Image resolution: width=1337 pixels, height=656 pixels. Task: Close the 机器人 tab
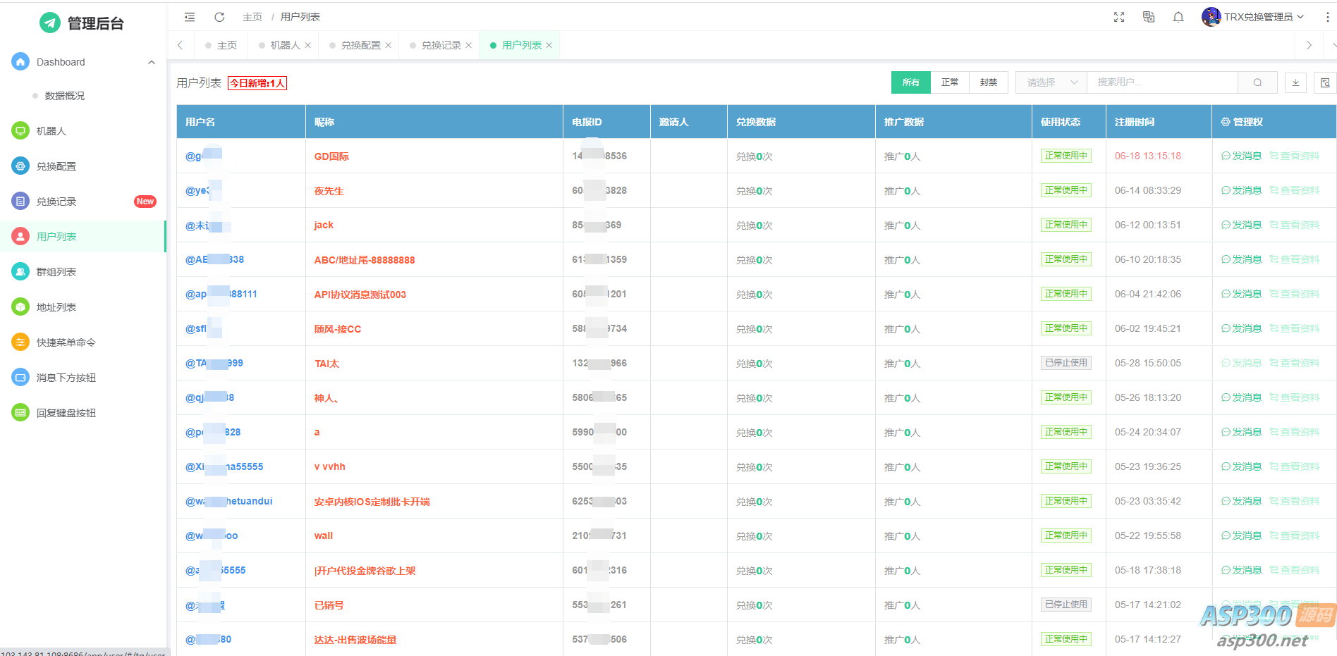coord(308,45)
